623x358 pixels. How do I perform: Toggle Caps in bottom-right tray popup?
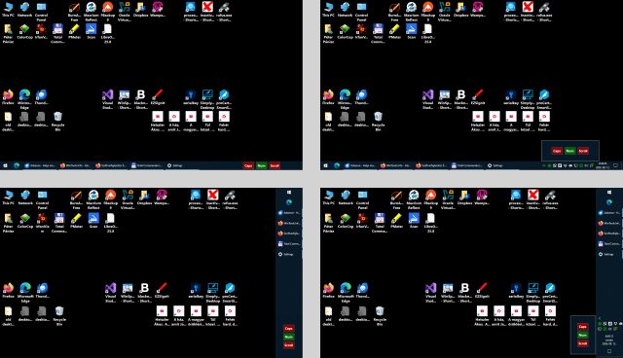(582, 327)
